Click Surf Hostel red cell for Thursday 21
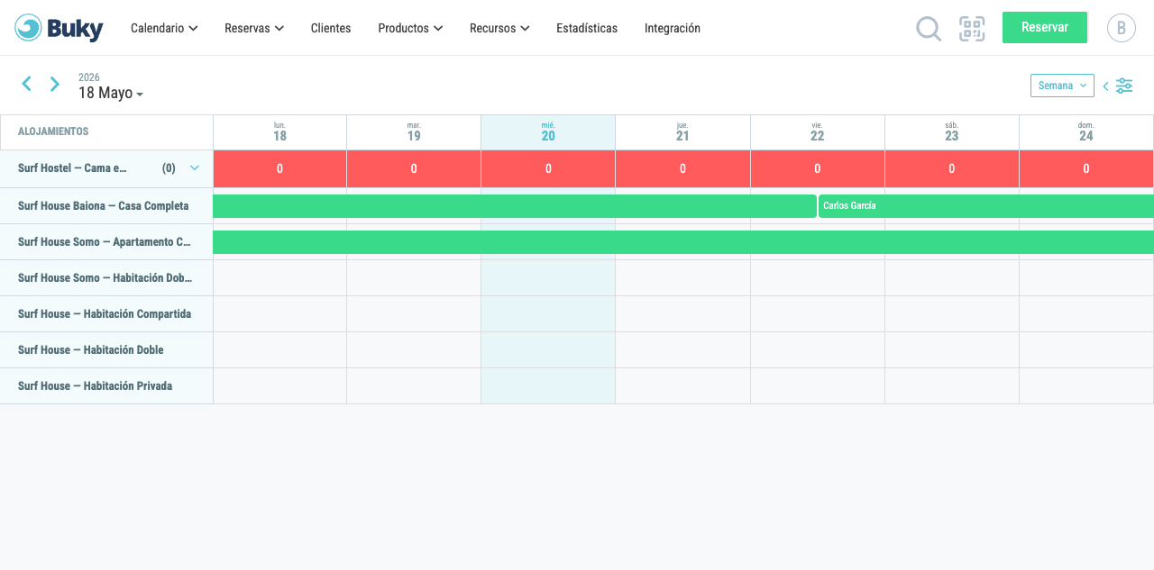 [682, 168]
